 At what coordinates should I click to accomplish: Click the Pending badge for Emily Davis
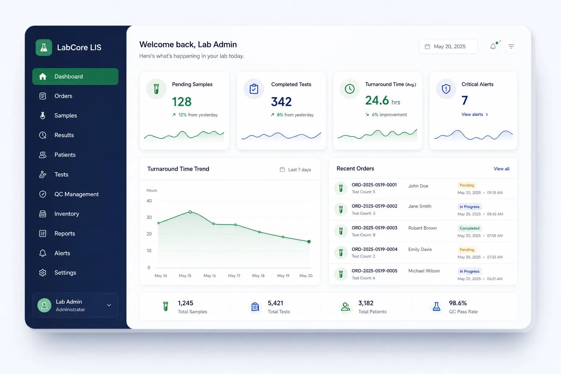point(467,250)
